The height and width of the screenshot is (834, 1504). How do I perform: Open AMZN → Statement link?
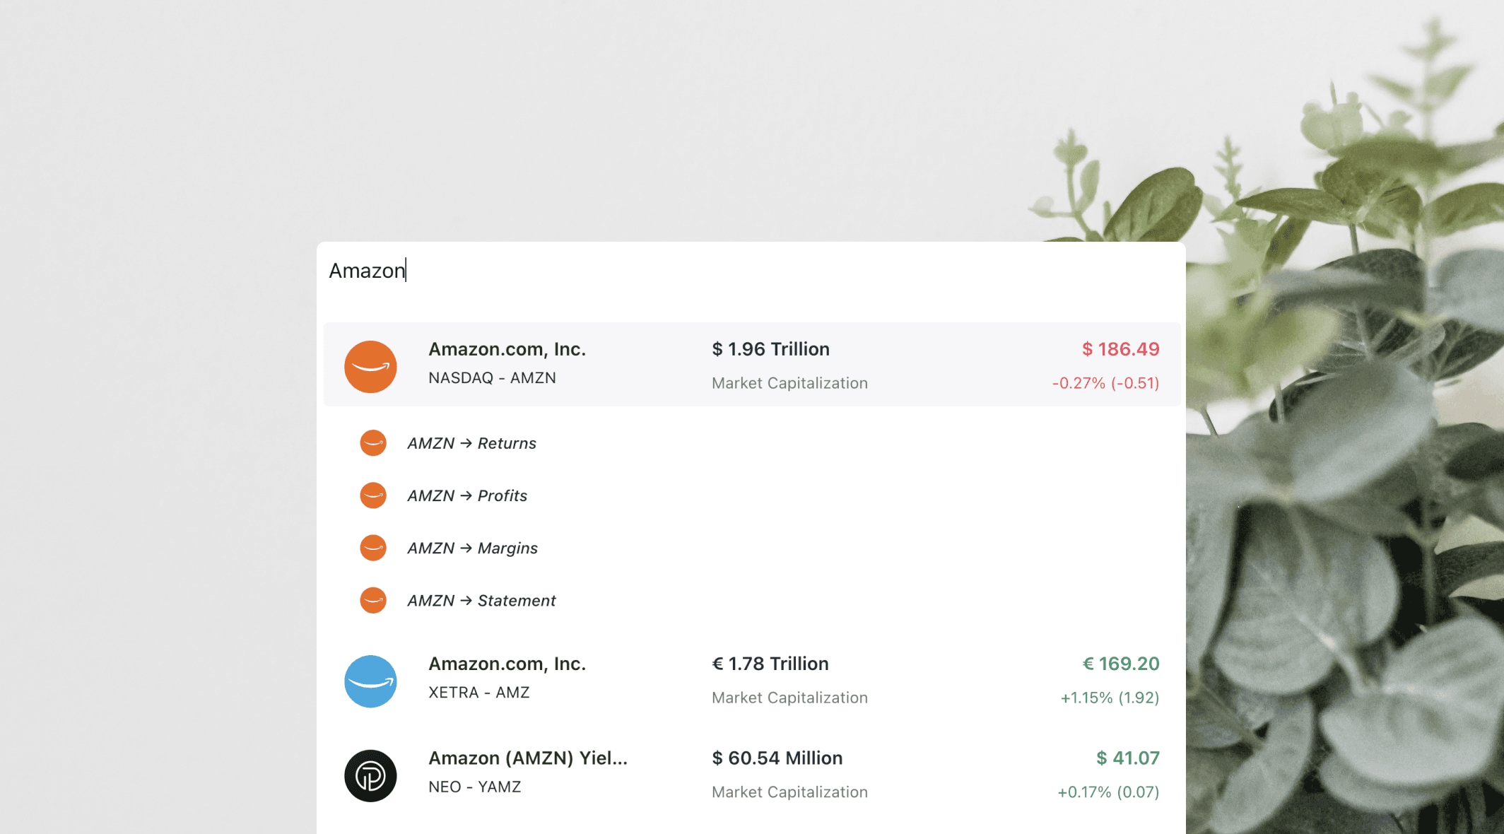tap(481, 600)
